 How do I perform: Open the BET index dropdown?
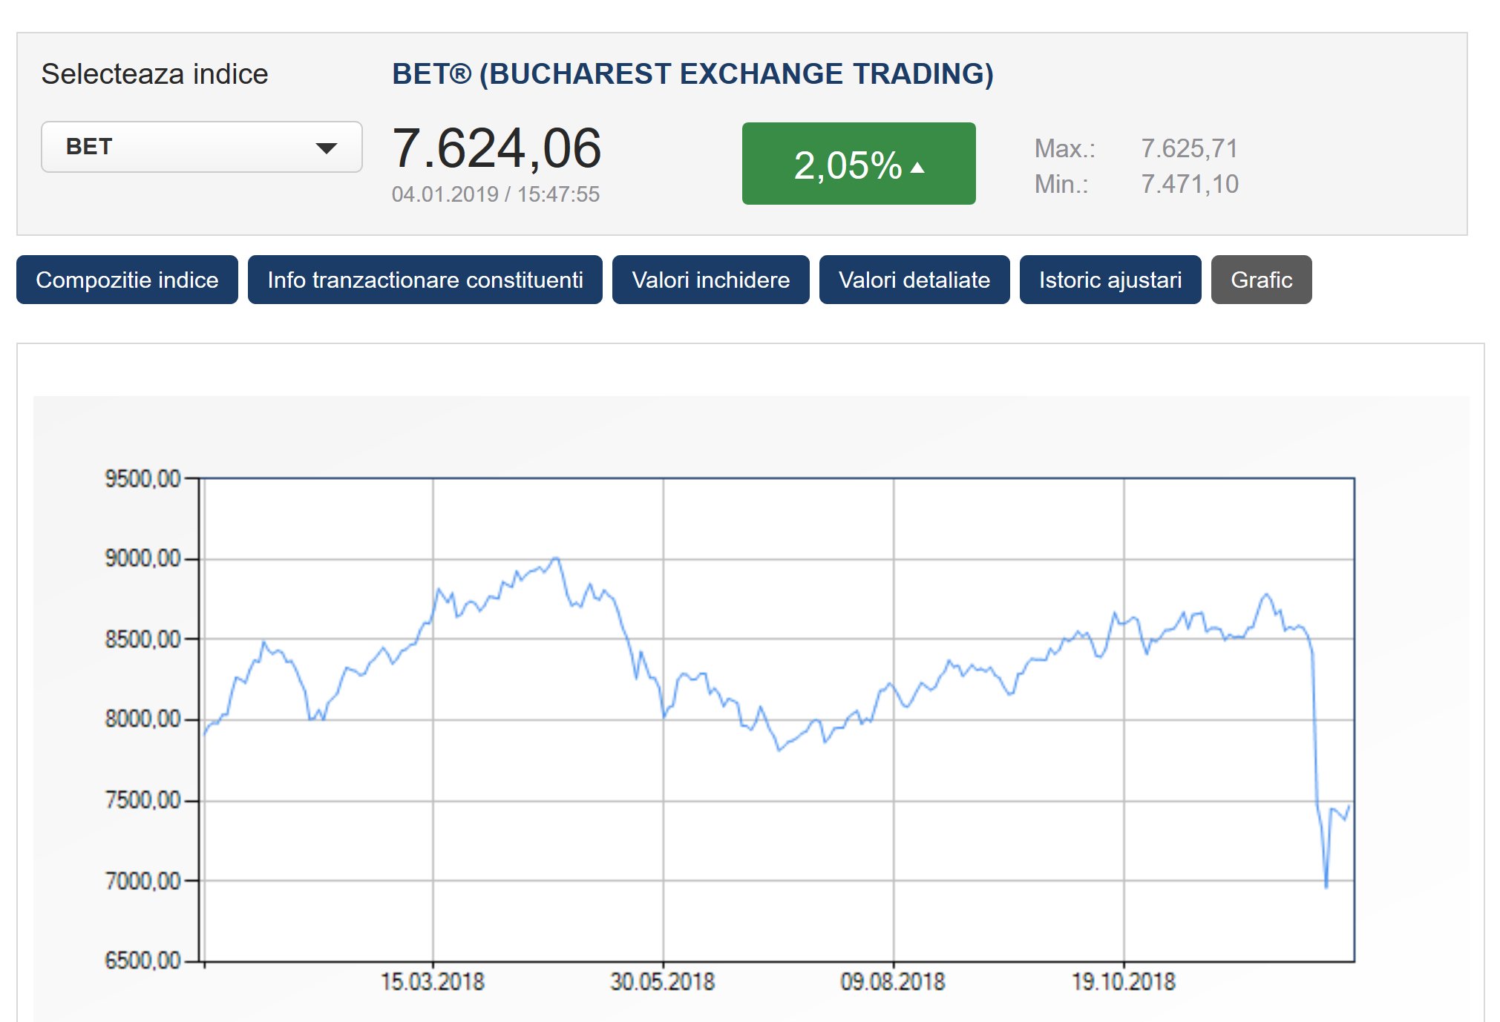coord(200,147)
